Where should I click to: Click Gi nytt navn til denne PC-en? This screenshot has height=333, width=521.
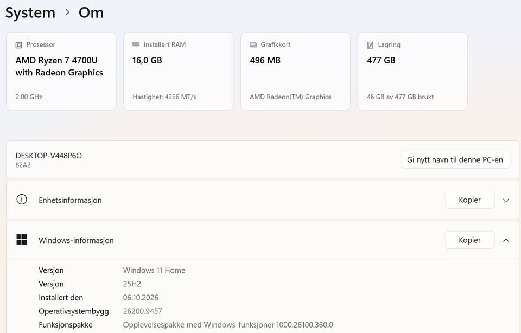[455, 159]
